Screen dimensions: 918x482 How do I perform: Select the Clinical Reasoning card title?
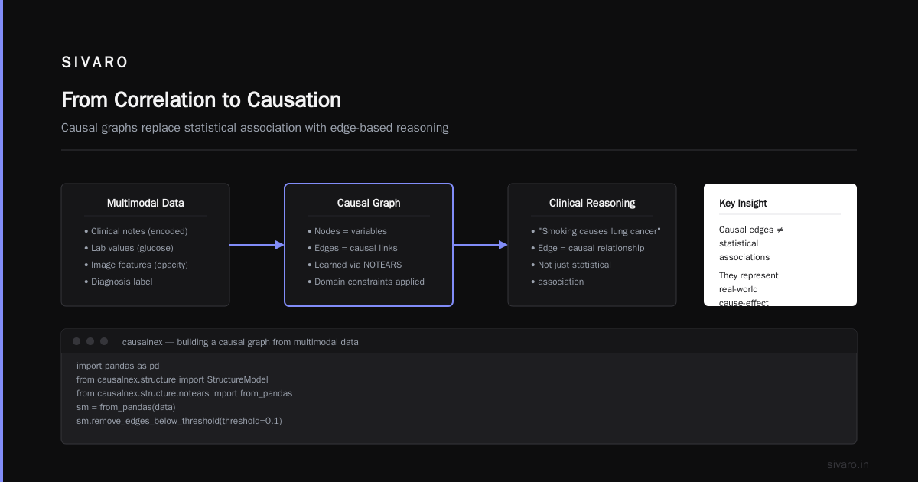point(592,203)
